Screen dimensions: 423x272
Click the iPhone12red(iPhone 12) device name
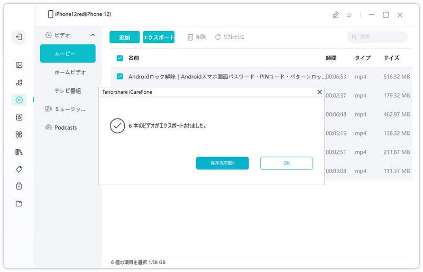click(83, 14)
